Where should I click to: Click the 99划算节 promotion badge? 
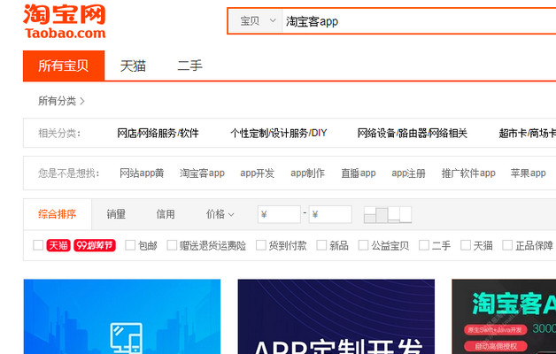tap(95, 245)
